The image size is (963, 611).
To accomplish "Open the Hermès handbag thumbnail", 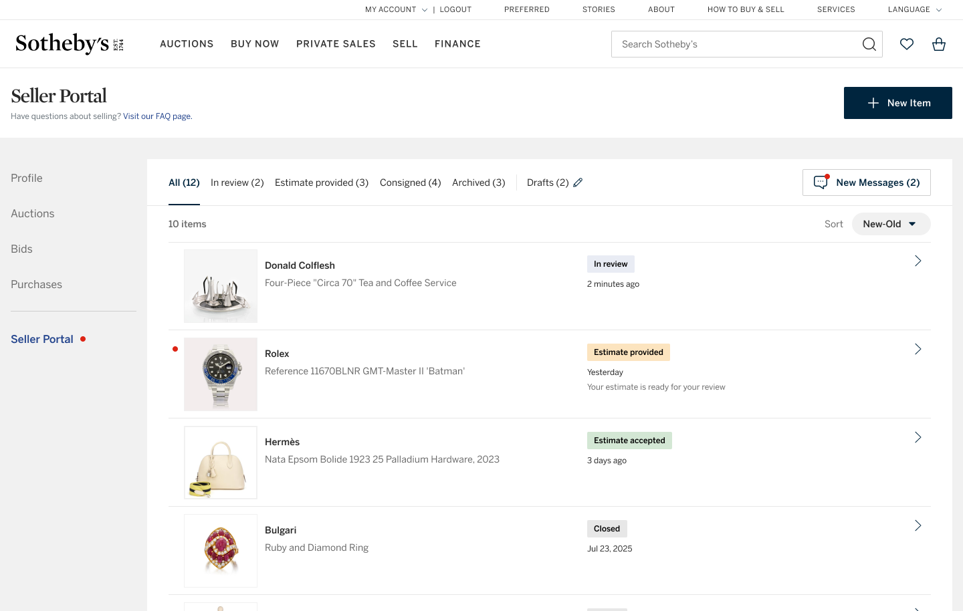I will pos(221,463).
